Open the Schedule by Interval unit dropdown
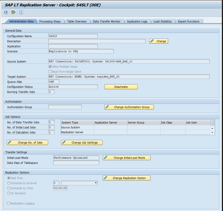The height and width of the screenshot is (211, 223). coord(96,183)
